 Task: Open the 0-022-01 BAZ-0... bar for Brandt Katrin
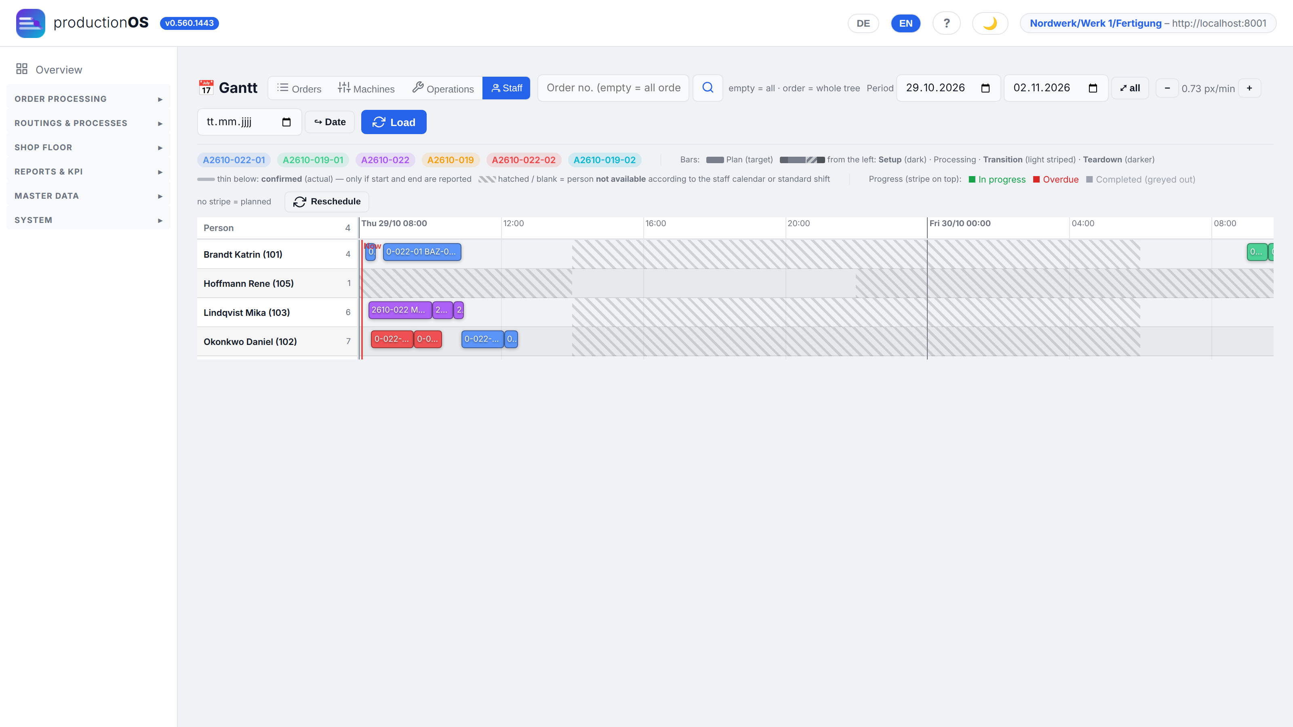(x=421, y=252)
